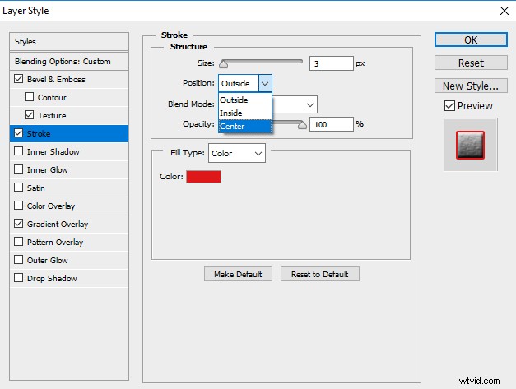
Task: Open the Fill Type dropdown
Action: point(237,153)
